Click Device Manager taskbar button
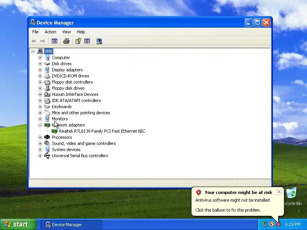The width and height of the screenshot is (307, 230). (71, 225)
